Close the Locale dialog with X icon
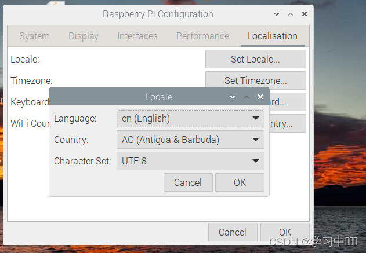The image size is (366, 253). [260, 97]
